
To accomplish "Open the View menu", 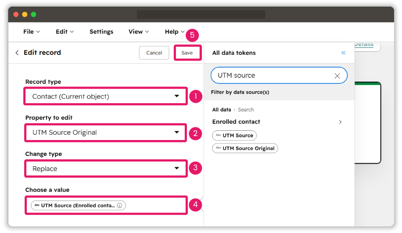I will coord(139,32).
